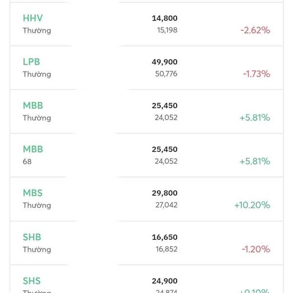This screenshot has width=293, height=293.
Task: Tap the -2.62% change for HHV
Action: pos(255,30)
